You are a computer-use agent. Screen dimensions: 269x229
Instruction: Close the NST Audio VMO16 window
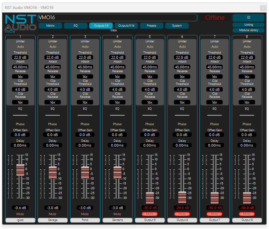point(262,8)
